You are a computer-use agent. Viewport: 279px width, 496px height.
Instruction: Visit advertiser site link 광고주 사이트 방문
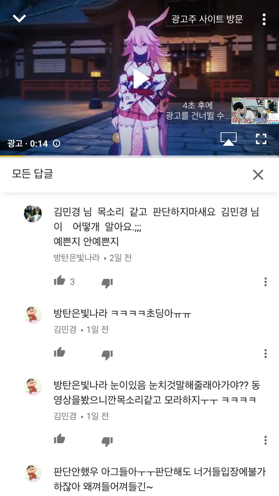(207, 19)
